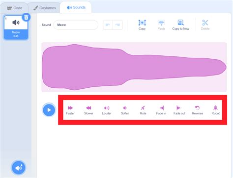Screen dimensions: 233x178
Task: Click Copy to New
Action: [181, 25]
